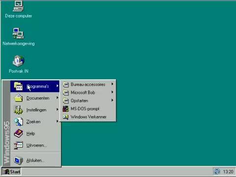This screenshot has width=236, height=177.
Task: Open the Netwerkomgeving desktop icon
Action: [x=18, y=33]
